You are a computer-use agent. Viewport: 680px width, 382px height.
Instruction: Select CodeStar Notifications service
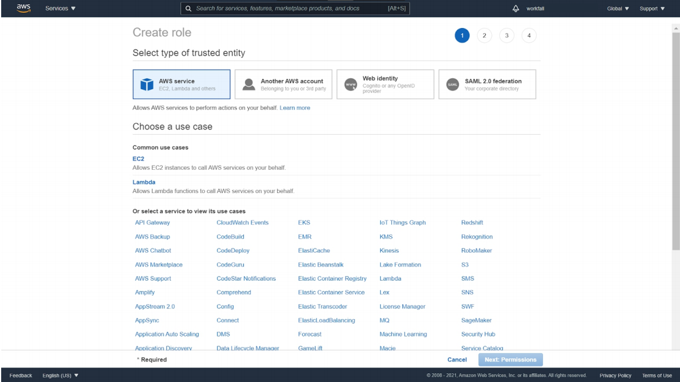click(x=246, y=278)
